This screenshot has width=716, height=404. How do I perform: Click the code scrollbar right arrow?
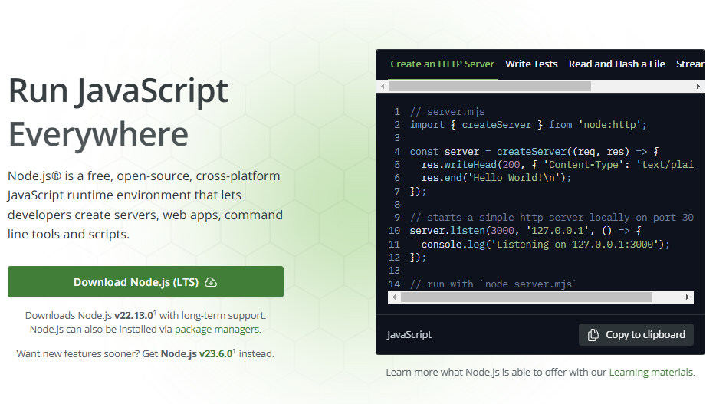click(687, 297)
